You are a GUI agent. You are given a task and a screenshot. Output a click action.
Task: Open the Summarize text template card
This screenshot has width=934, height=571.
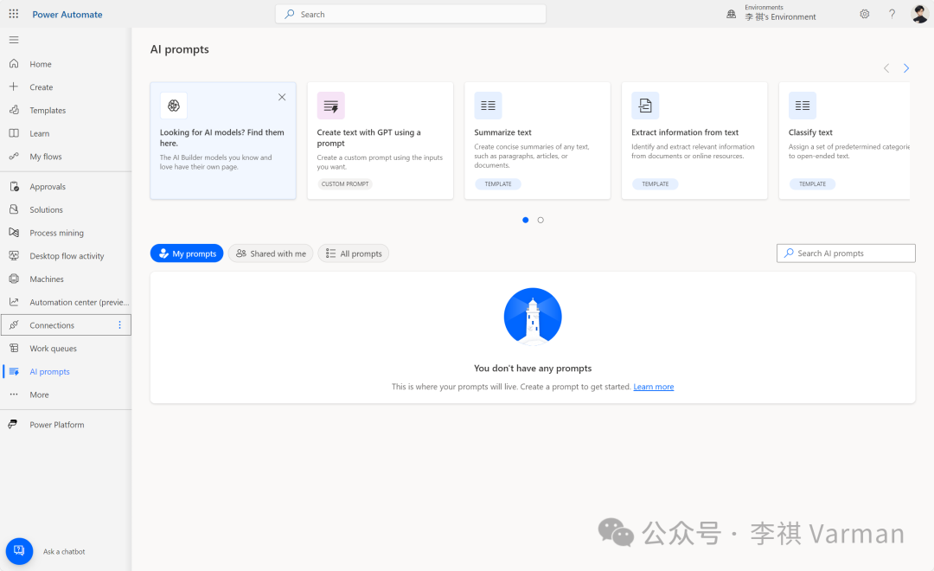537,141
